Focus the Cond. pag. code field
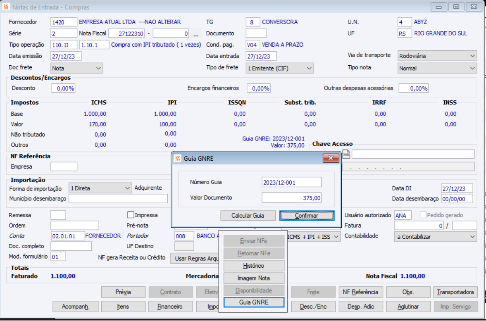 click(253, 45)
